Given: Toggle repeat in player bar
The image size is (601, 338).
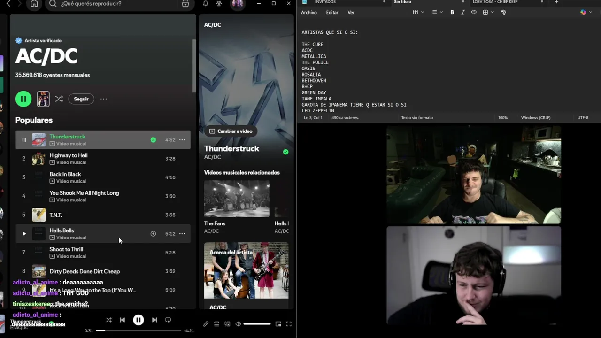Looking at the screenshot, I should pyautogui.click(x=168, y=320).
